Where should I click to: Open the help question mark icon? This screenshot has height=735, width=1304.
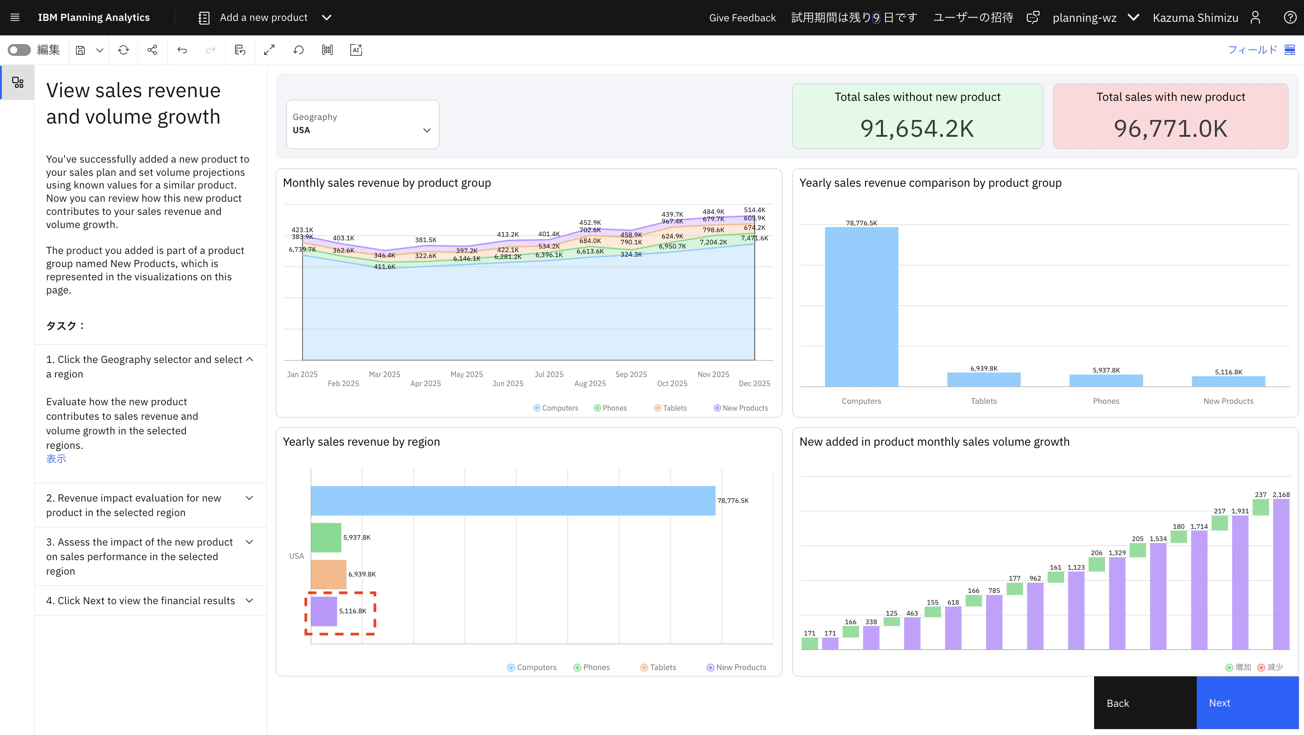click(x=1290, y=18)
